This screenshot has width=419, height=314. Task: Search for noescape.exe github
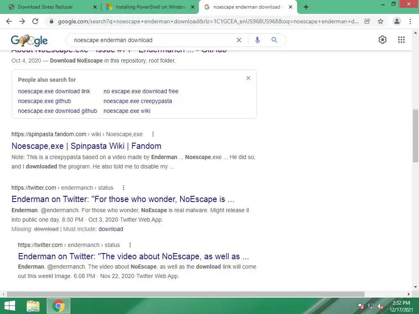tap(44, 101)
